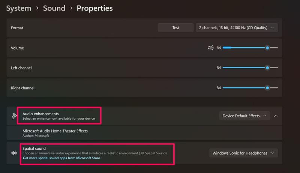300x173 pixels.
Task: Click the Properties page title
Action: pyautogui.click(x=94, y=8)
